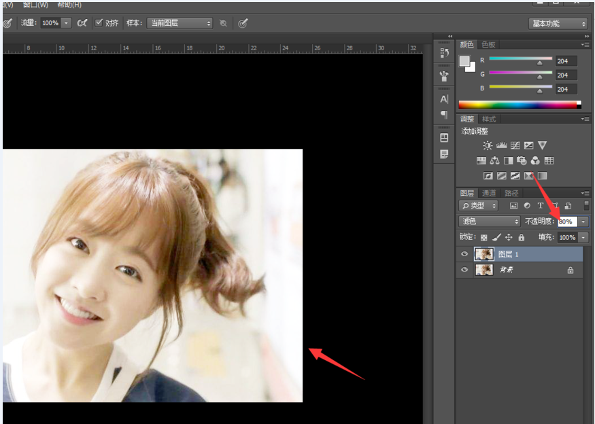
Task: Open the 滤色 blend mode dropdown
Action: pyautogui.click(x=490, y=222)
